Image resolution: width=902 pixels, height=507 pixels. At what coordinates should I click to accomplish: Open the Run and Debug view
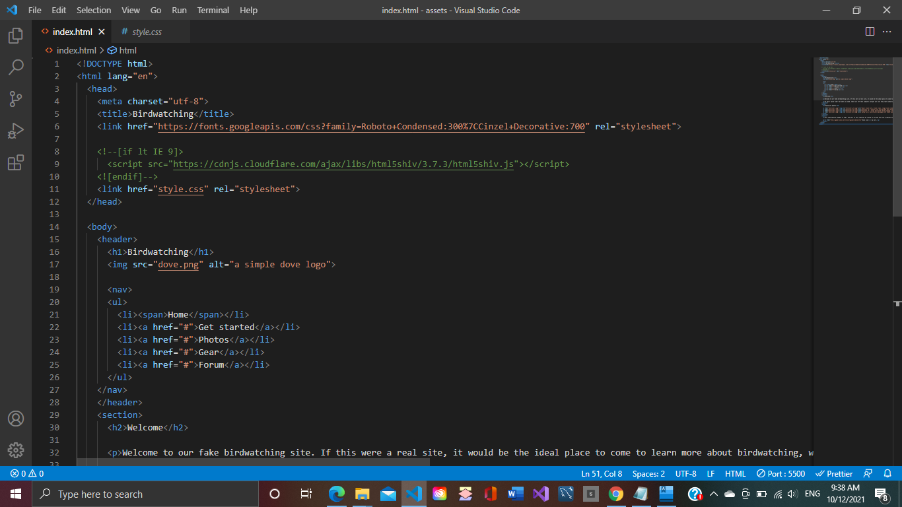[16, 131]
